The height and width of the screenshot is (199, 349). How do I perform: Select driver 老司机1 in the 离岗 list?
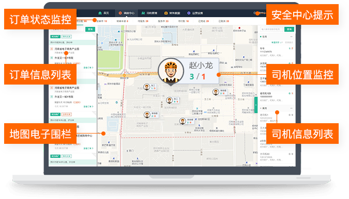[277, 118]
